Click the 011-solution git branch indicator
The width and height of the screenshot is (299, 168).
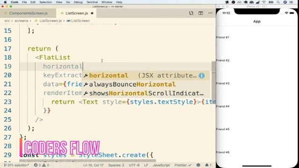point(16,165)
